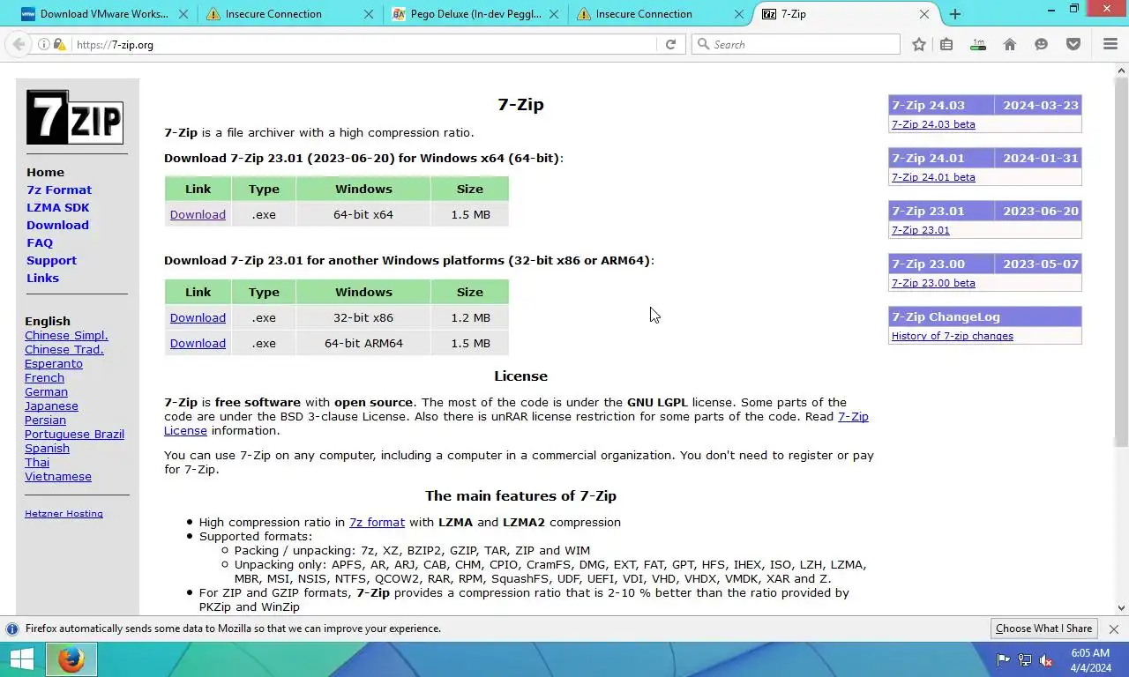The image size is (1129, 677).
Task: Switch language to French
Action: [44, 377]
